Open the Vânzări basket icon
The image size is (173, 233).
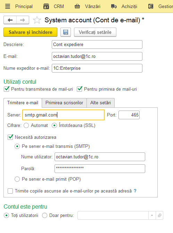[77, 6]
